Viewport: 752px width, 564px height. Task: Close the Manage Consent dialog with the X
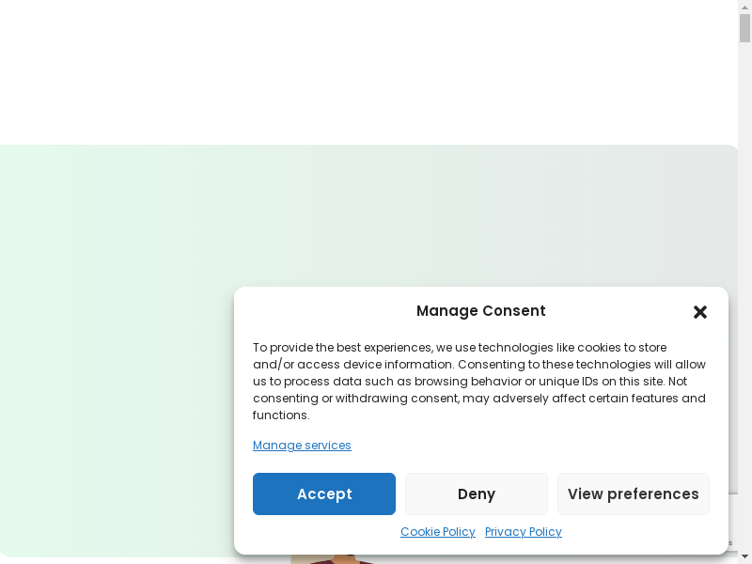tap(699, 312)
